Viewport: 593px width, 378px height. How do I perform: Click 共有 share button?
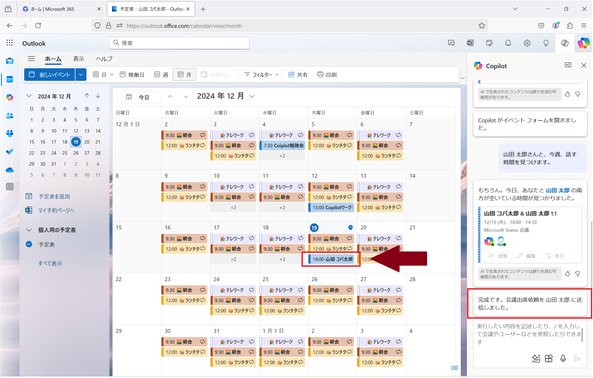298,75
